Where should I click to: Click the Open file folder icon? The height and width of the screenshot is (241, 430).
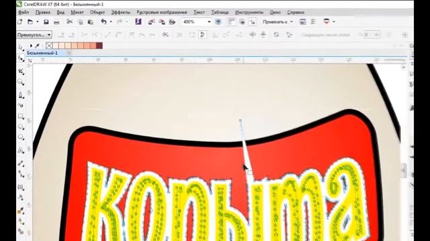click(x=30, y=22)
